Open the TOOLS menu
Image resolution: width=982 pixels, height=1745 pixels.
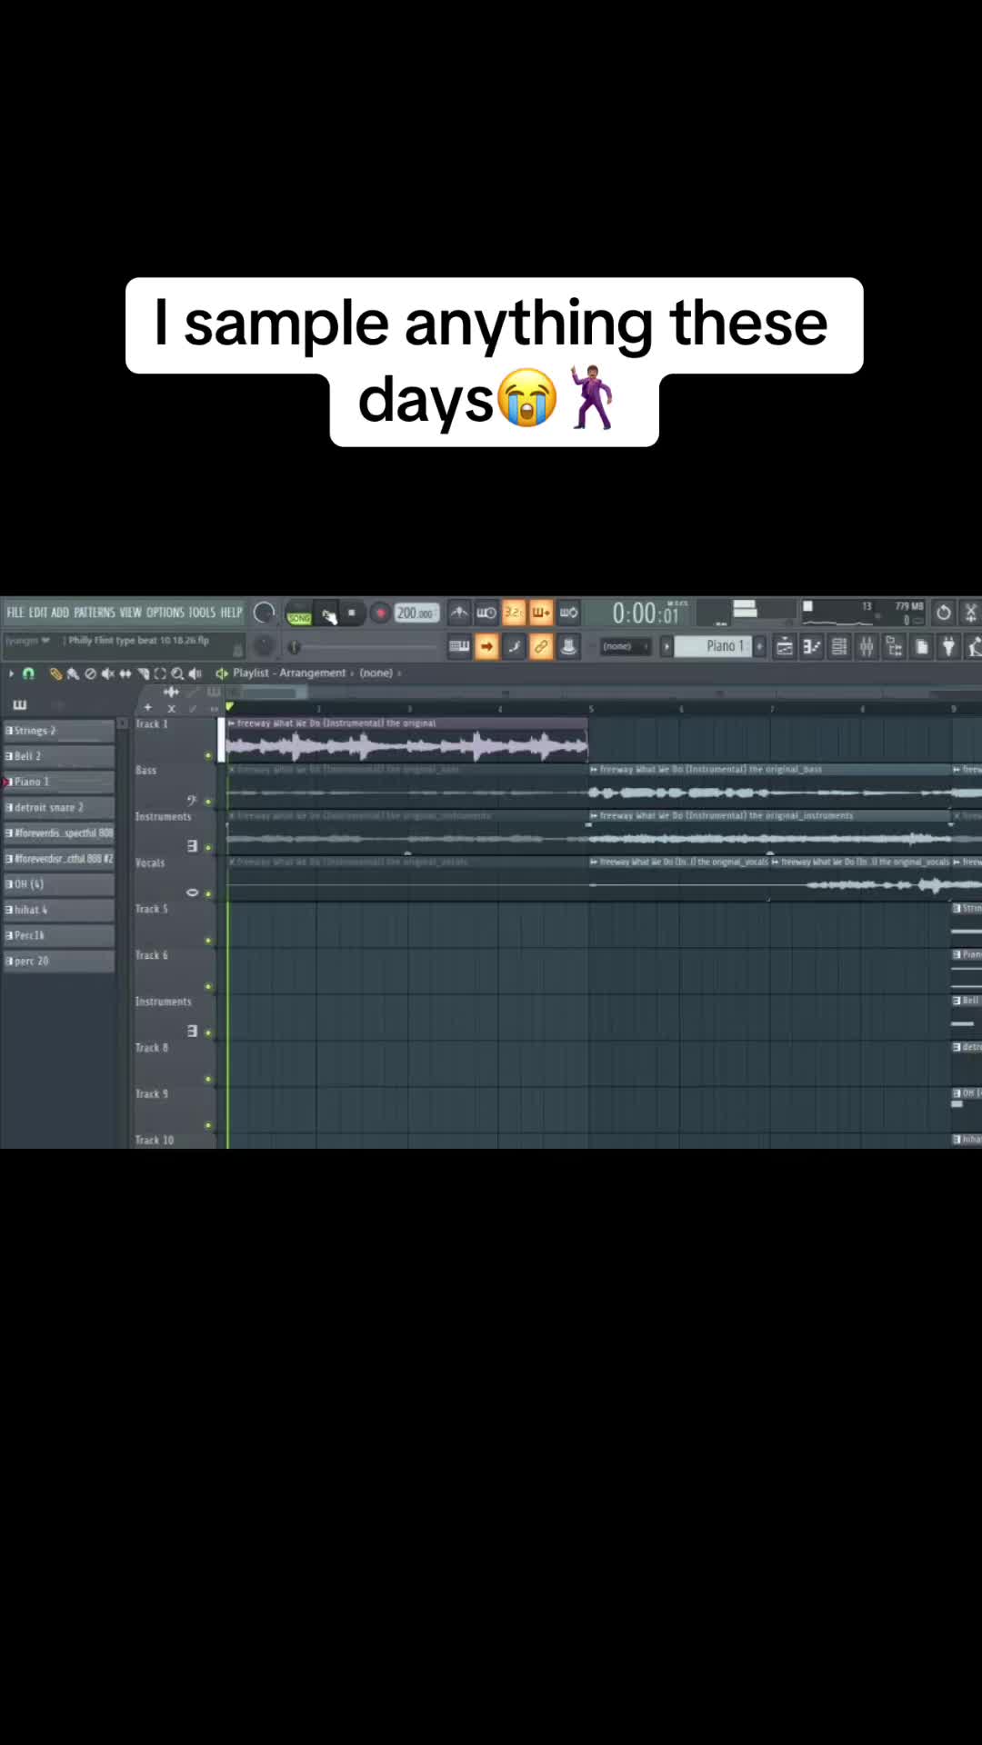click(202, 613)
